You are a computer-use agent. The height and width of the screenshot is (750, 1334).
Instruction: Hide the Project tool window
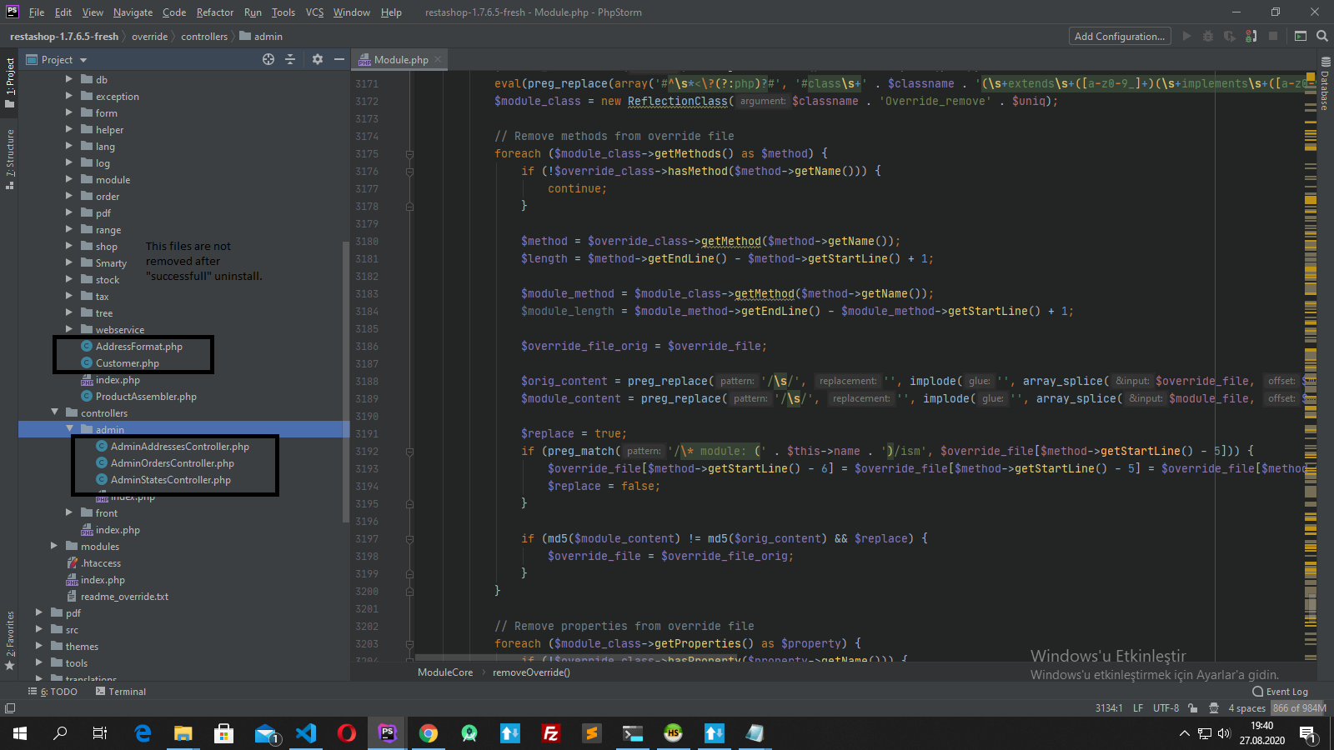tap(339, 59)
